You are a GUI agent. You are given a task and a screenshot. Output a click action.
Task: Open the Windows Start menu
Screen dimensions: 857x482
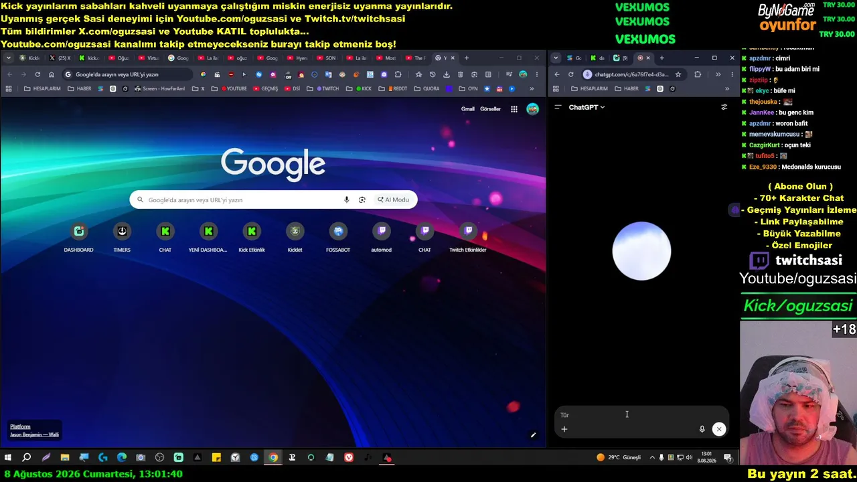coord(8,458)
